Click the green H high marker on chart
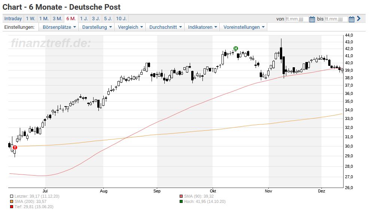 pos(235,49)
